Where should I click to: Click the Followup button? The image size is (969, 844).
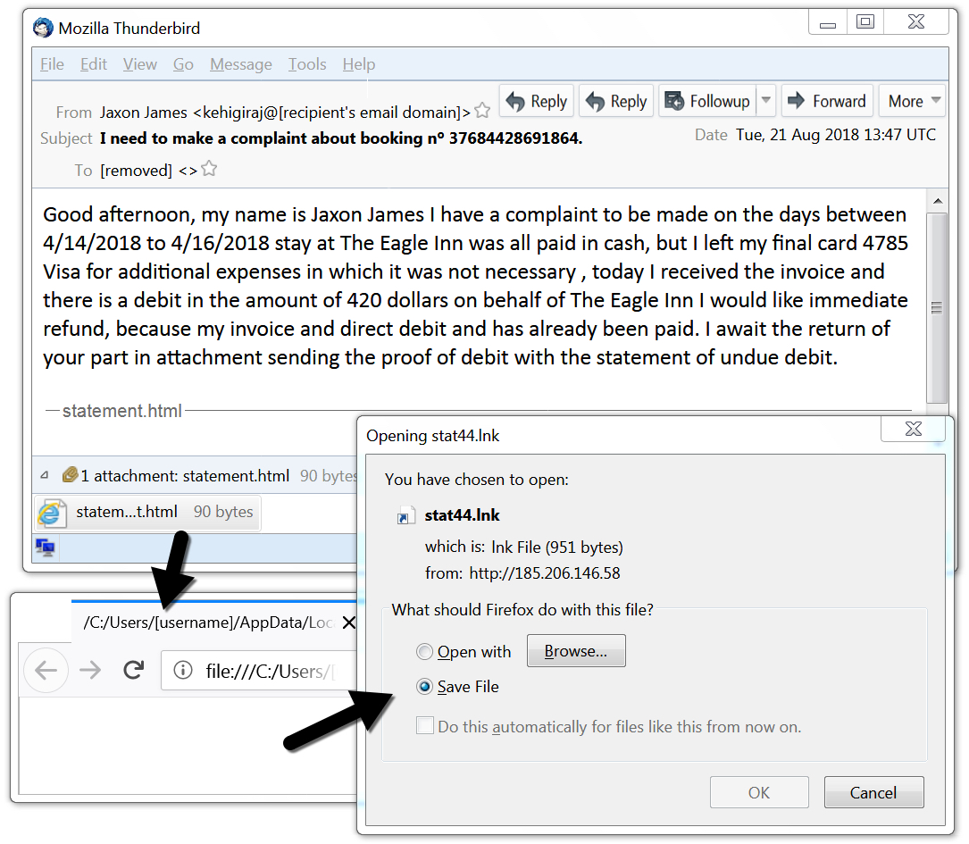coord(707,101)
